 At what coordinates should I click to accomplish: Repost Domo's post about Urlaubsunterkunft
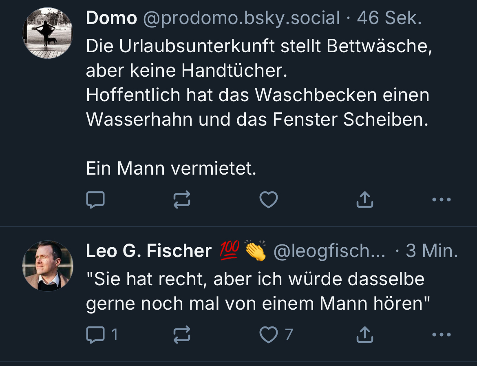click(x=182, y=200)
